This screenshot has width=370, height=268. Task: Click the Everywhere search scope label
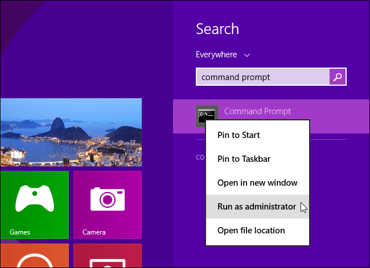coord(216,55)
